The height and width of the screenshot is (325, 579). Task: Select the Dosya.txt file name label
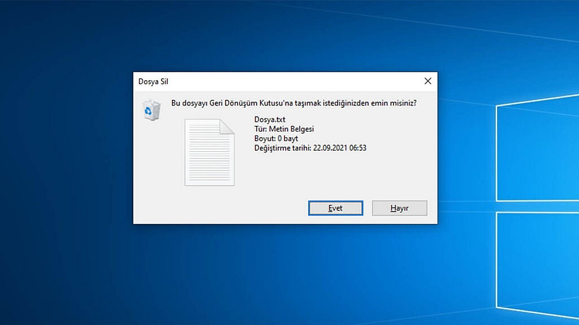(x=270, y=120)
